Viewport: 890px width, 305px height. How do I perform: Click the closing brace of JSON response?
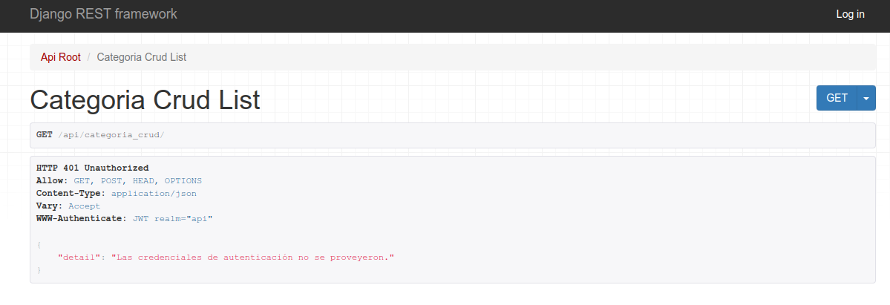click(x=39, y=269)
